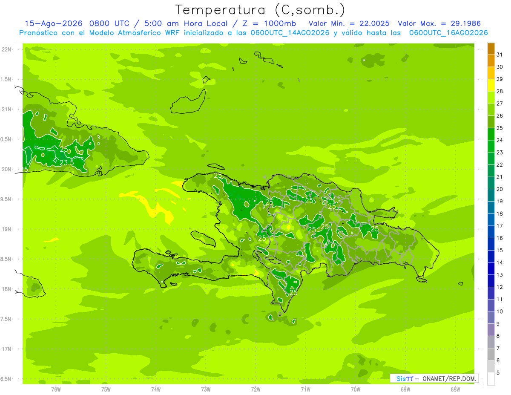Click the 20N latitude axis label
This screenshot has width=511, height=395.
tap(6, 169)
